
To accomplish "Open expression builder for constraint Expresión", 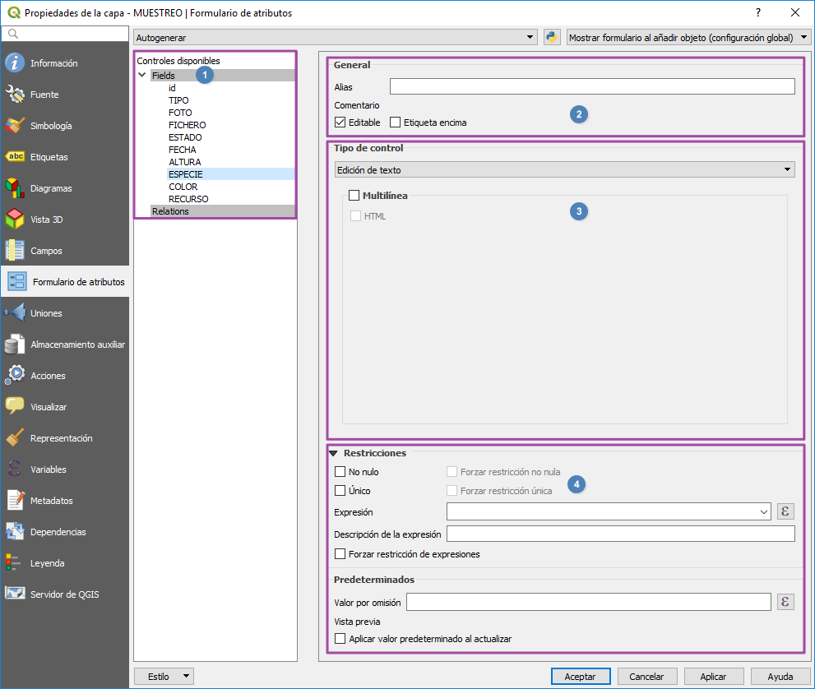I will click(785, 511).
